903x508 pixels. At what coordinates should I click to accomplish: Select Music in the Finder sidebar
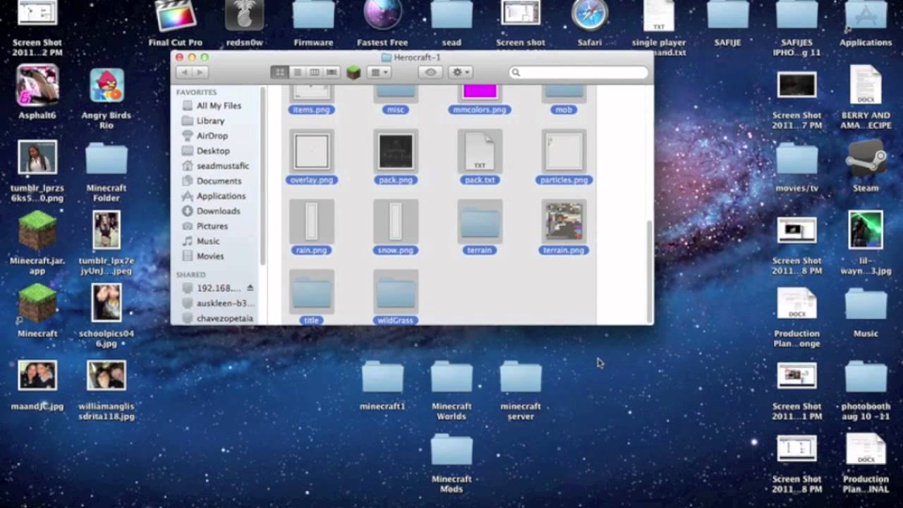click(x=207, y=241)
